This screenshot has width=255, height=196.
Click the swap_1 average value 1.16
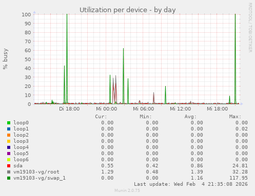(x=197, y=178)
